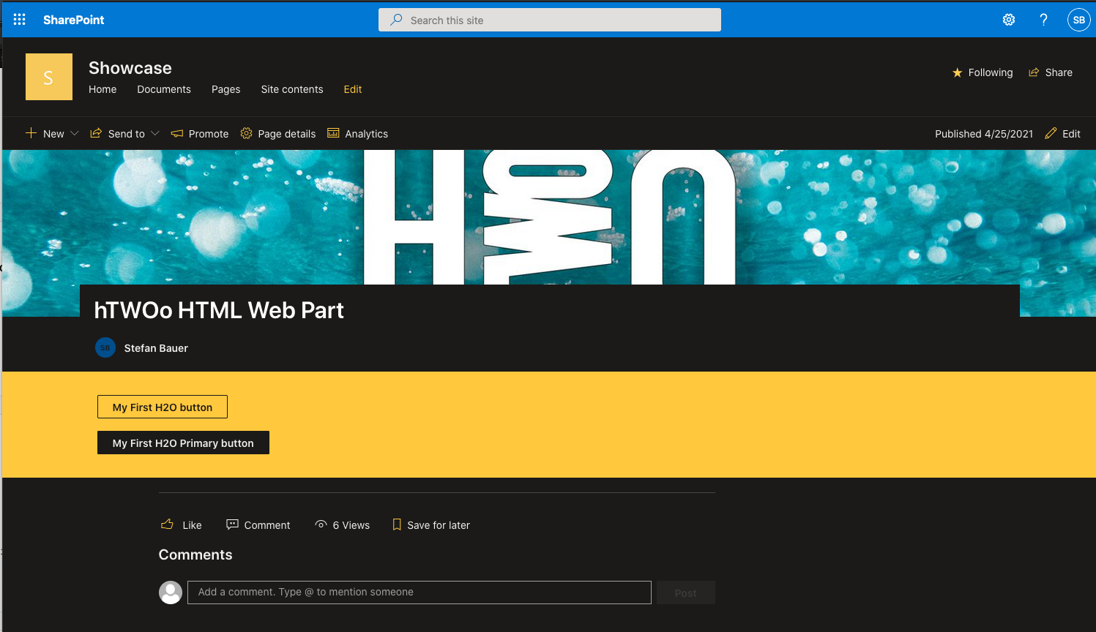Go to Documents in site navigation

tap(164, 89)
